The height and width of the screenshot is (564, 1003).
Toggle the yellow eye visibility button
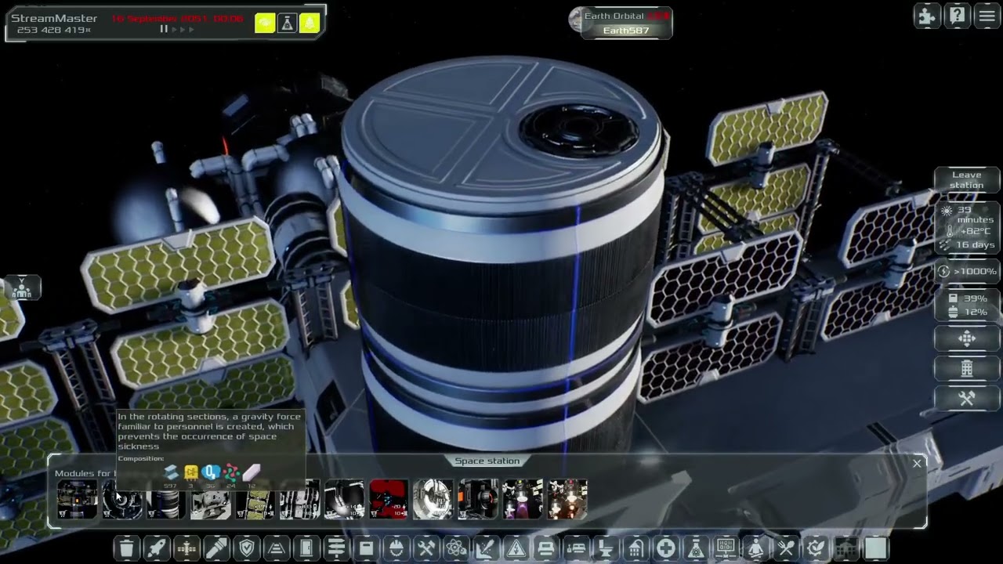pyautogui.click(x=265, y=23)
